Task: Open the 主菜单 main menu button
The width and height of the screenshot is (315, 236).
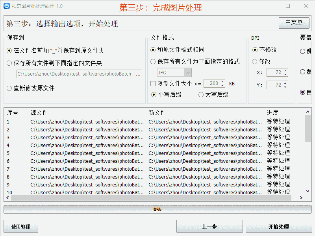Action: pos(294,23)
